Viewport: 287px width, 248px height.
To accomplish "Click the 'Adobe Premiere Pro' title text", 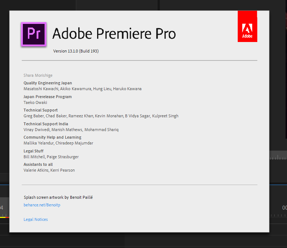I will coord(114,34).
